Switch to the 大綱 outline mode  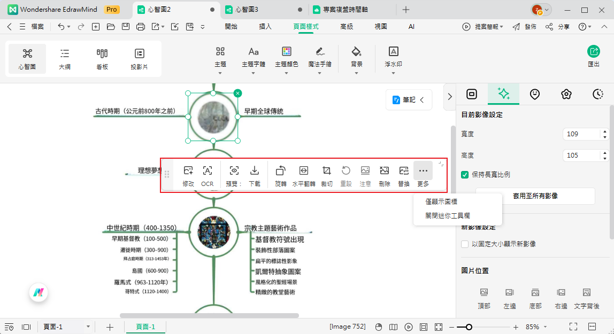64,58
